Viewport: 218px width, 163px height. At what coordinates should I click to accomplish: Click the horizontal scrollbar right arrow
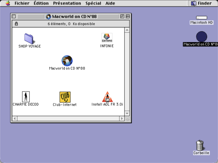(122, 119)
